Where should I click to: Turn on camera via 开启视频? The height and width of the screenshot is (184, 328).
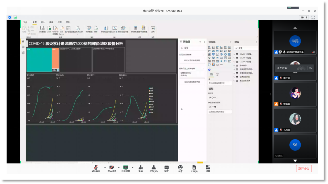coord(112,167)
